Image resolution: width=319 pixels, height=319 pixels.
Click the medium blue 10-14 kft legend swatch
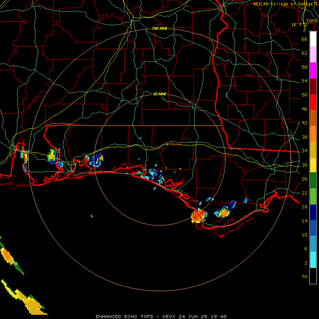313,228
